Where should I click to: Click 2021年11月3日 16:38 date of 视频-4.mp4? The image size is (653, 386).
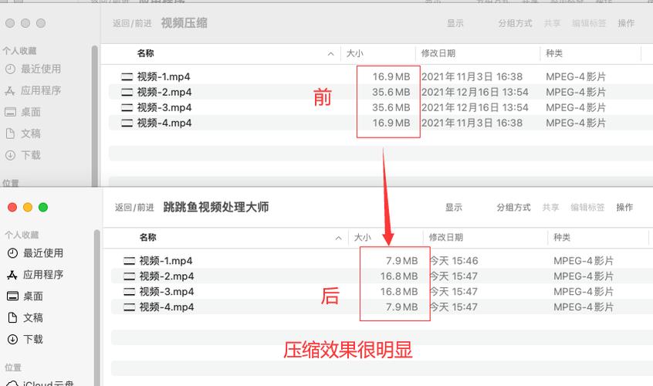472,124
